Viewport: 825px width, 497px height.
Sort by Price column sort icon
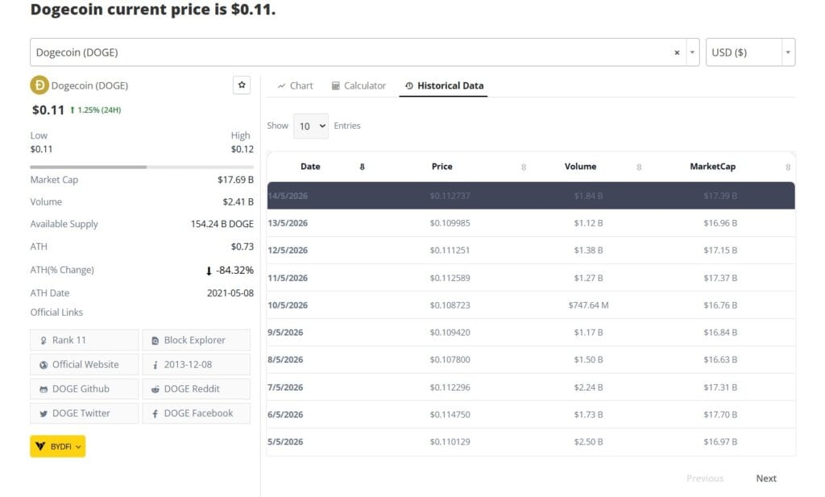click(x=524, y=168)
